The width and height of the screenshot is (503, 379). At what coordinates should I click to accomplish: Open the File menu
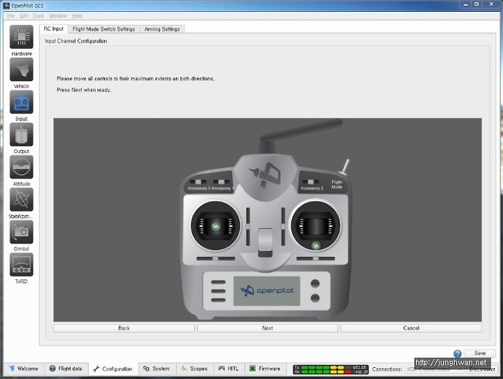click(x=10, y=15)
